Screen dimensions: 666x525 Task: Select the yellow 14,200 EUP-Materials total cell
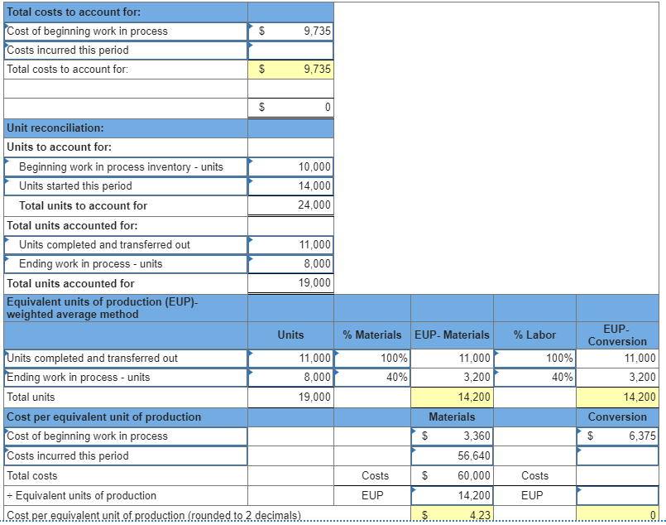pyautogui.click(x=452, y=397)
